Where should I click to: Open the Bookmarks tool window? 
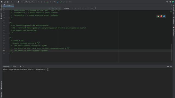point(1,85)
